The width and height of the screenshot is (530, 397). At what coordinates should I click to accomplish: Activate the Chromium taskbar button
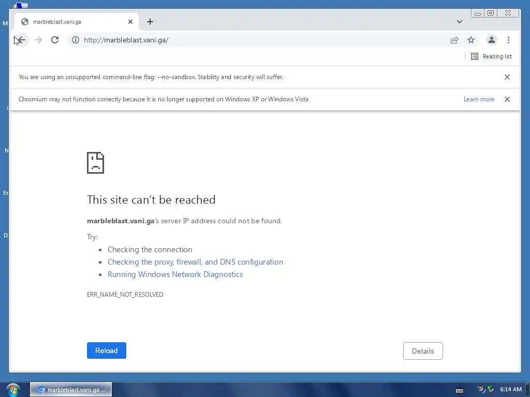coord(71,390)
